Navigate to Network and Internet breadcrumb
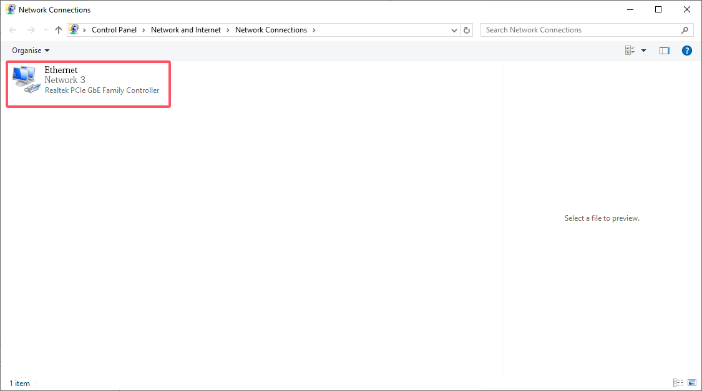The height and width of the screenshot is (391, 702). 186,30
